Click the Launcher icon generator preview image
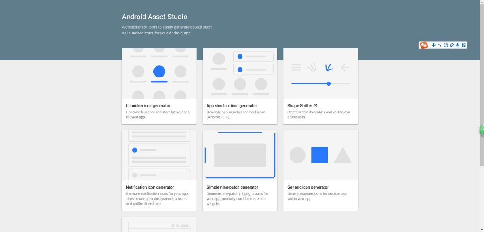484x232 pixels. (x=159, y=74)
